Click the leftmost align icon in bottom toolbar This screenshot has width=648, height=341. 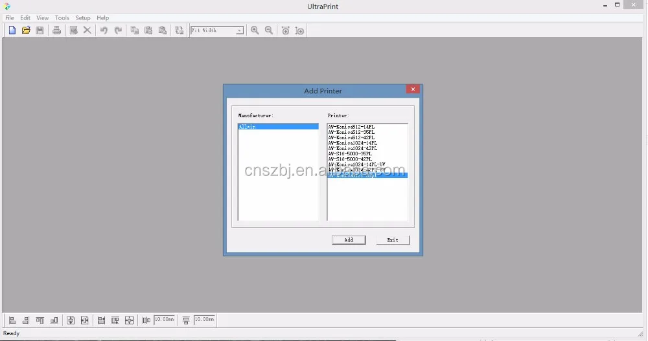[12, 320]
